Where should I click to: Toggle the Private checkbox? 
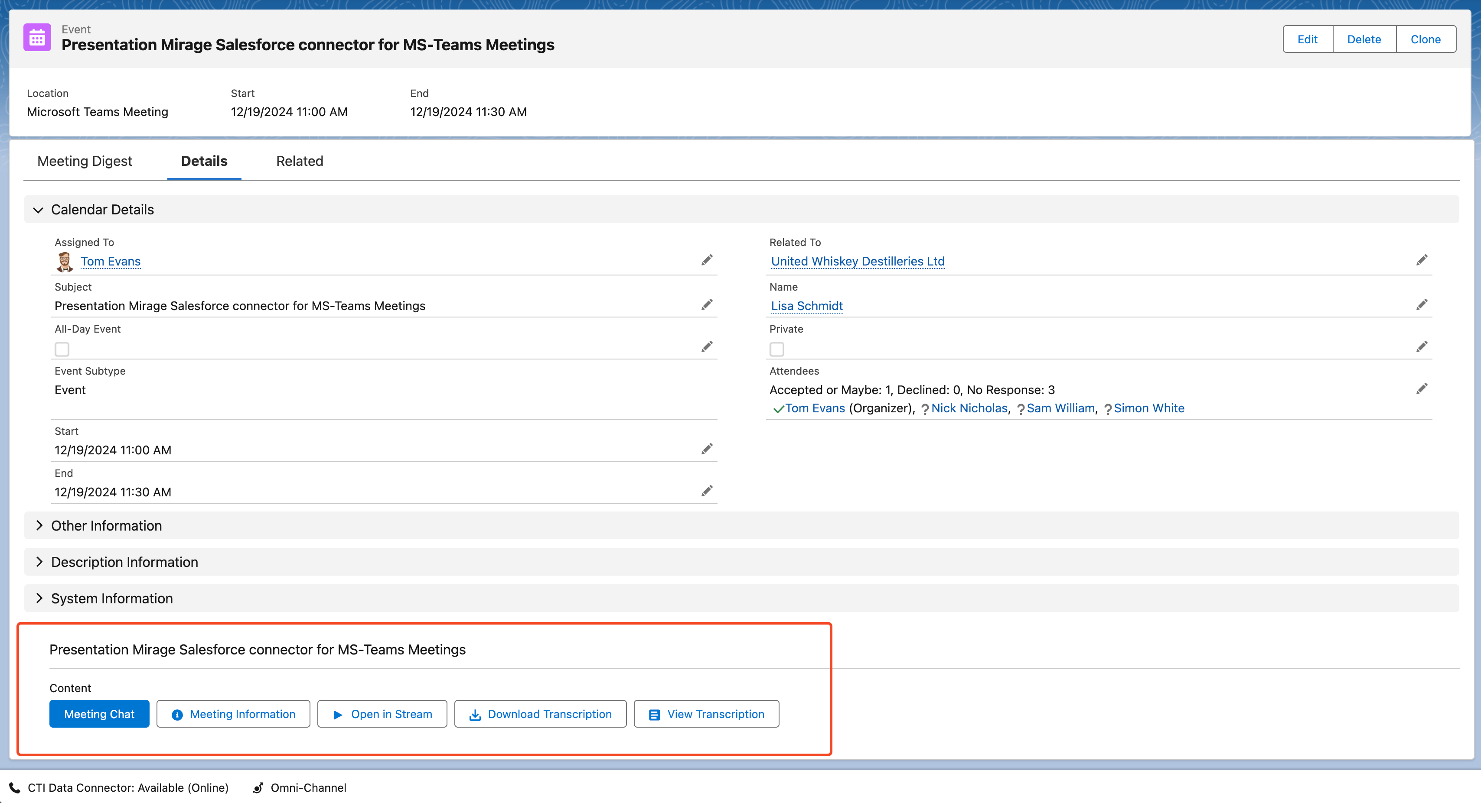point(777,349)
